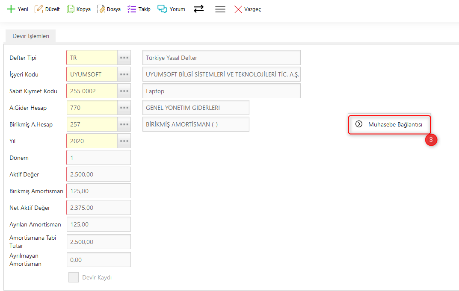Click the red X Vazgeç button
Viewport: 459px width, 291px height.
[x=238, y=9]
